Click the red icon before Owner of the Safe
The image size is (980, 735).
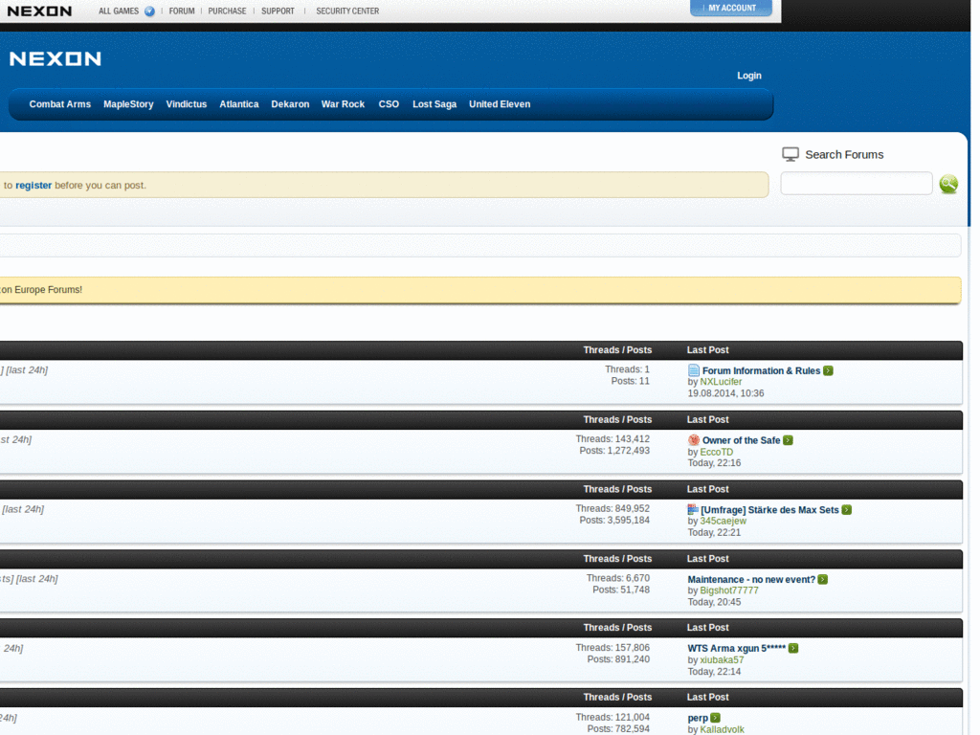(693, 440)
